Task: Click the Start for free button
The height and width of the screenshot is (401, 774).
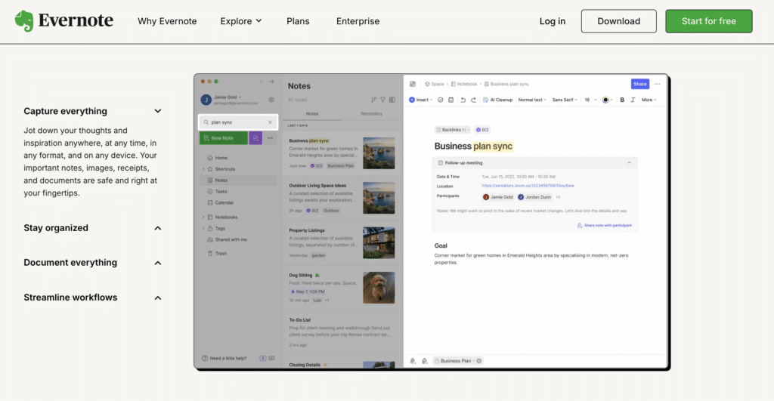Action: [708, 21]
